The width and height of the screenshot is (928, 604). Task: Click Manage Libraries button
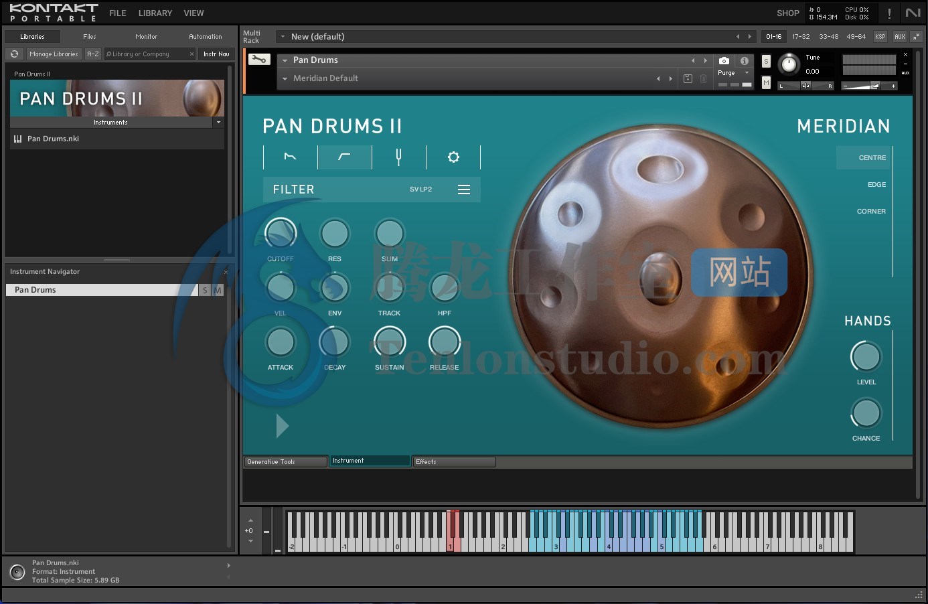54,54
